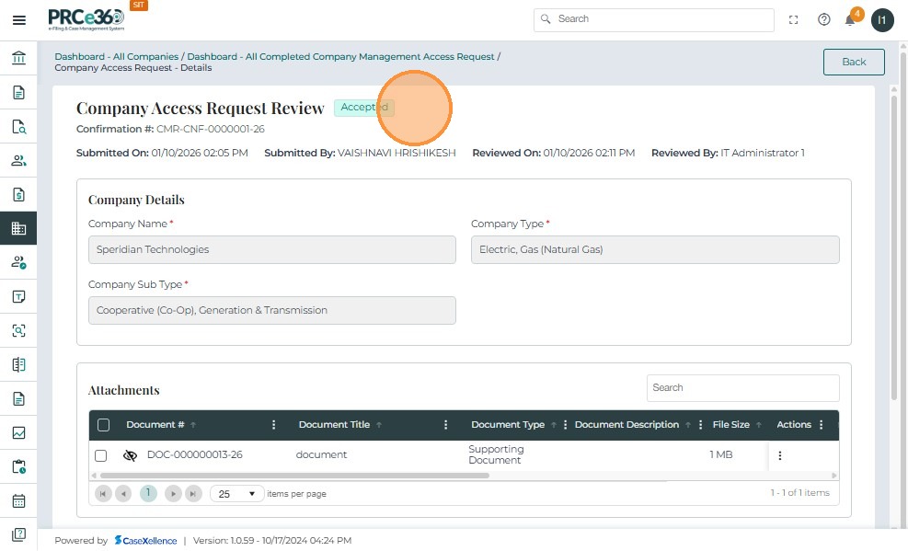The width and height of the screenshot is (908, 551).
Task: Click the attachments table horizontal scrollbar
Action: coord(294,476)
